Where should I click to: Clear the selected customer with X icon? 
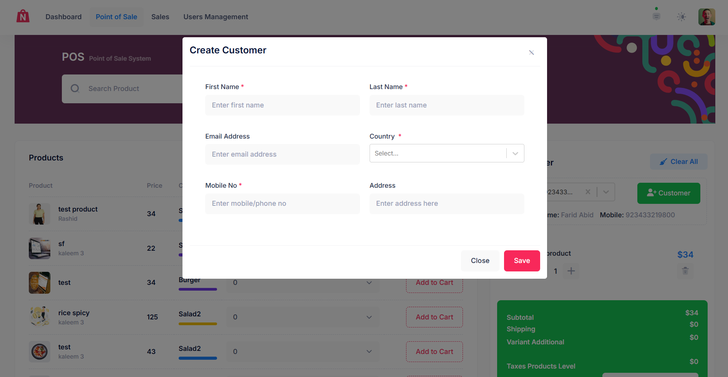pos(588,192)
